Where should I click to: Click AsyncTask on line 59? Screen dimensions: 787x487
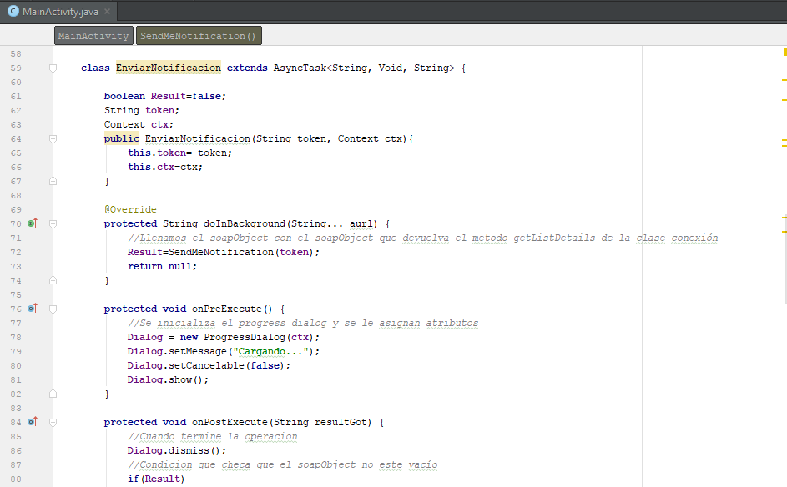tap(300, 68)
